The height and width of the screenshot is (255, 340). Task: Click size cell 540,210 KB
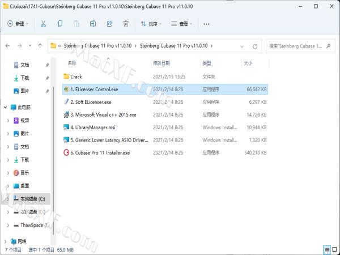255,153
